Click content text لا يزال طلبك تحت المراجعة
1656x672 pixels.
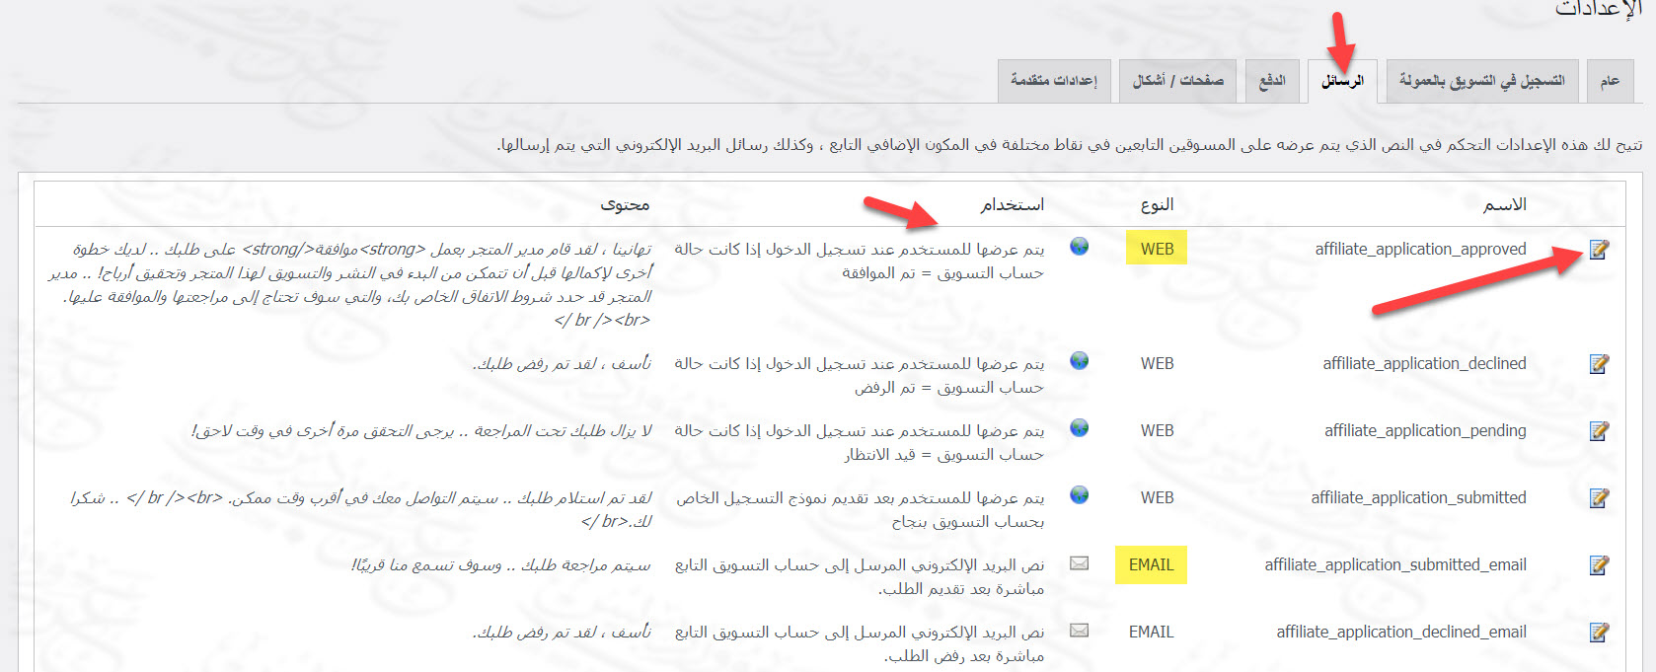point(421,431)
